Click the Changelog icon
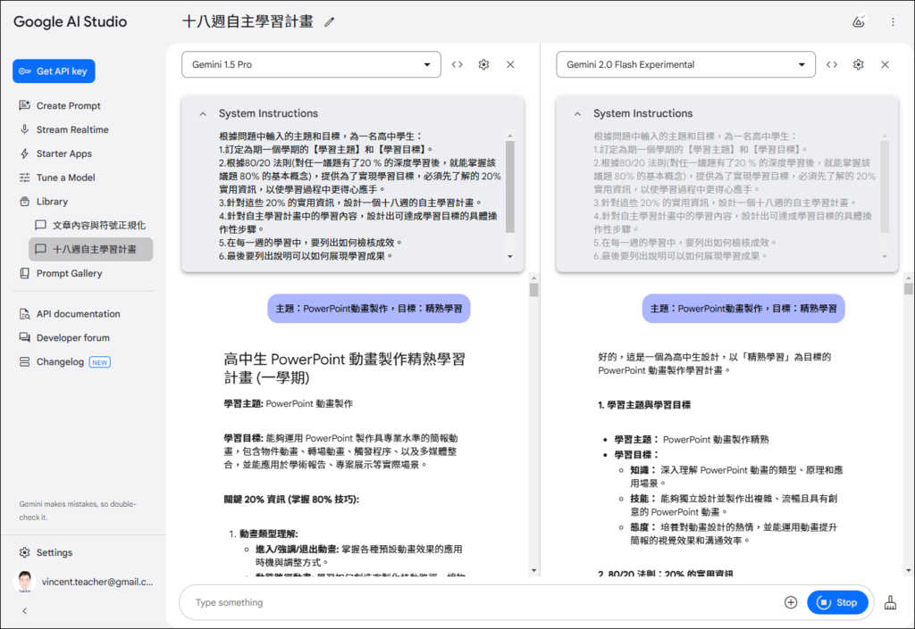The height and width of the screenshot is (629, 915). pos(24,361)
